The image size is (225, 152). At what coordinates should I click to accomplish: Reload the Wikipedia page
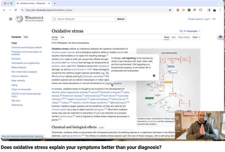(x=16, y=10)
